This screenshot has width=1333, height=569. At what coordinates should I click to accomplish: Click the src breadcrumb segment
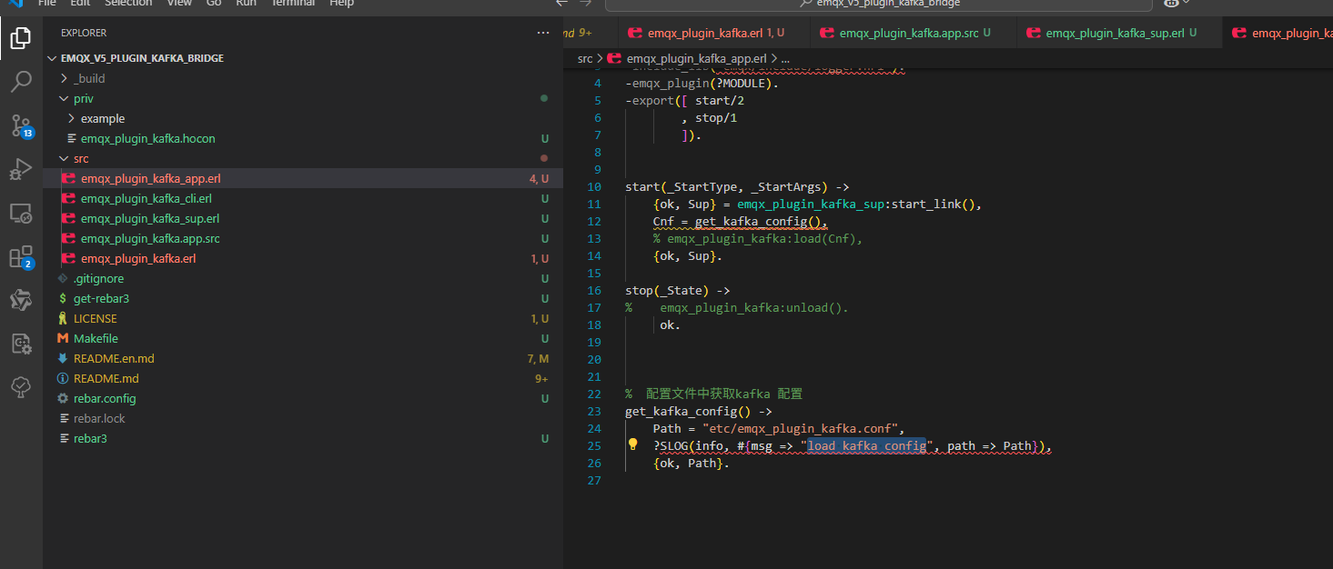[x=585, y=58]
